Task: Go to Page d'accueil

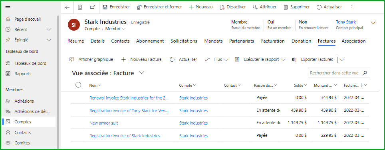Action: 28,19
